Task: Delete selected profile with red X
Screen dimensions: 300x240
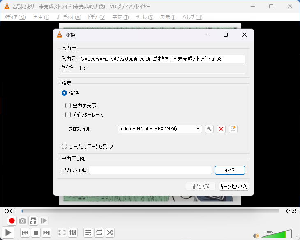Action: click(221, 129)
